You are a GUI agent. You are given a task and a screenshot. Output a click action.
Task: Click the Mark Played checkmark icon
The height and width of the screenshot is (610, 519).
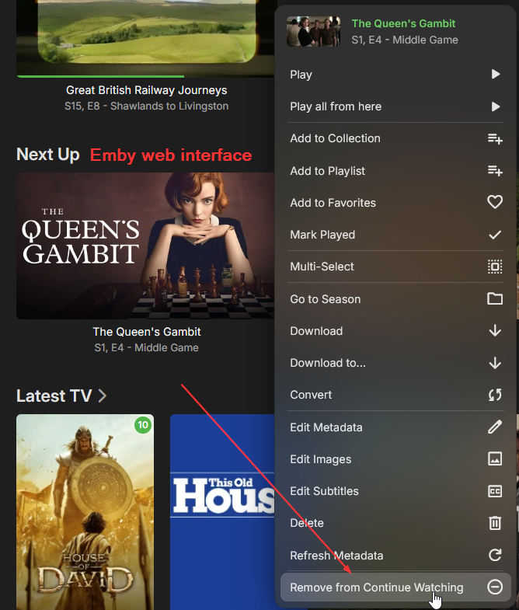[495, 235]
